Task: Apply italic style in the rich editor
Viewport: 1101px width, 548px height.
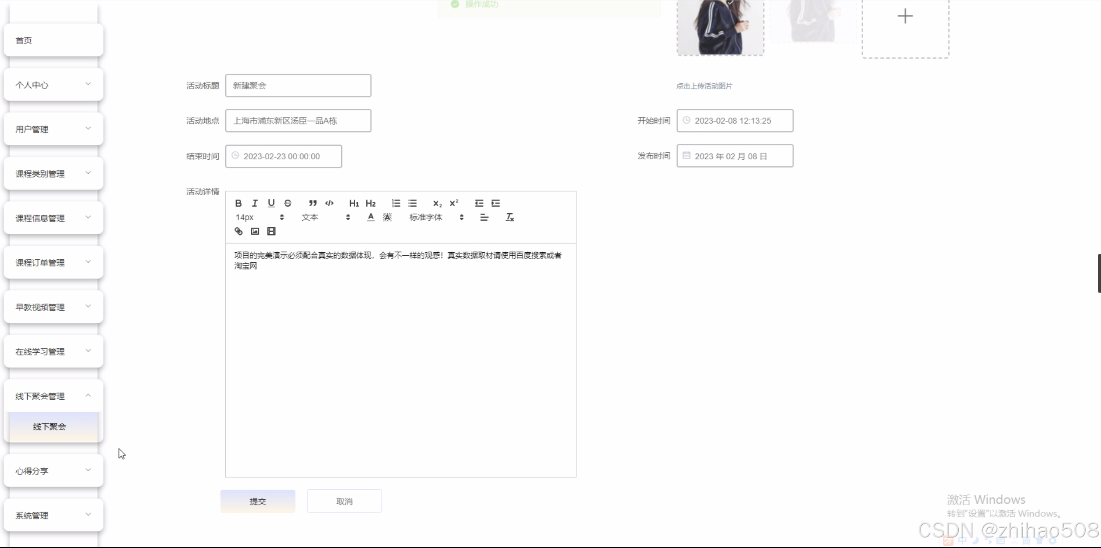Action: point(255,203)
